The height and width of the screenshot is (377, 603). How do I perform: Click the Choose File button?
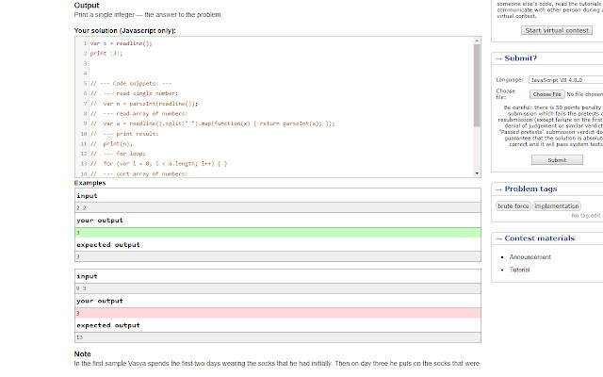coord(546,94)
